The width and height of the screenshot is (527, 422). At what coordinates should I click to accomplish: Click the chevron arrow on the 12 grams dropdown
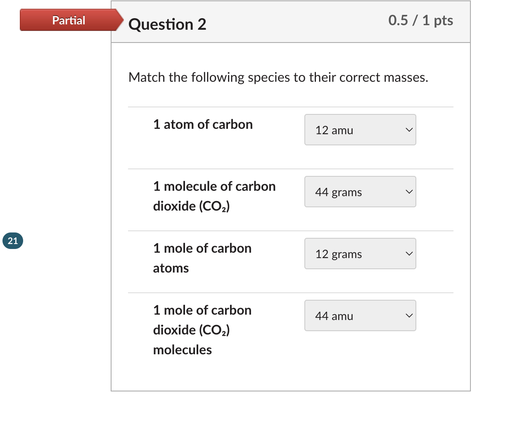[409, 254]
